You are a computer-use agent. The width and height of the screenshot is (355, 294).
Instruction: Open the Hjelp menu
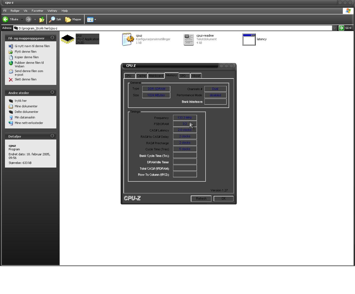pos(65,11)
